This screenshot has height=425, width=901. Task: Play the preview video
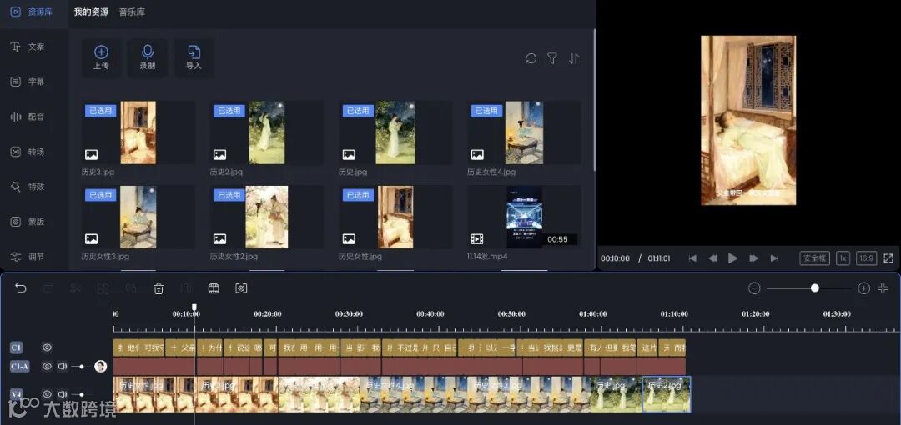(732, 258)
